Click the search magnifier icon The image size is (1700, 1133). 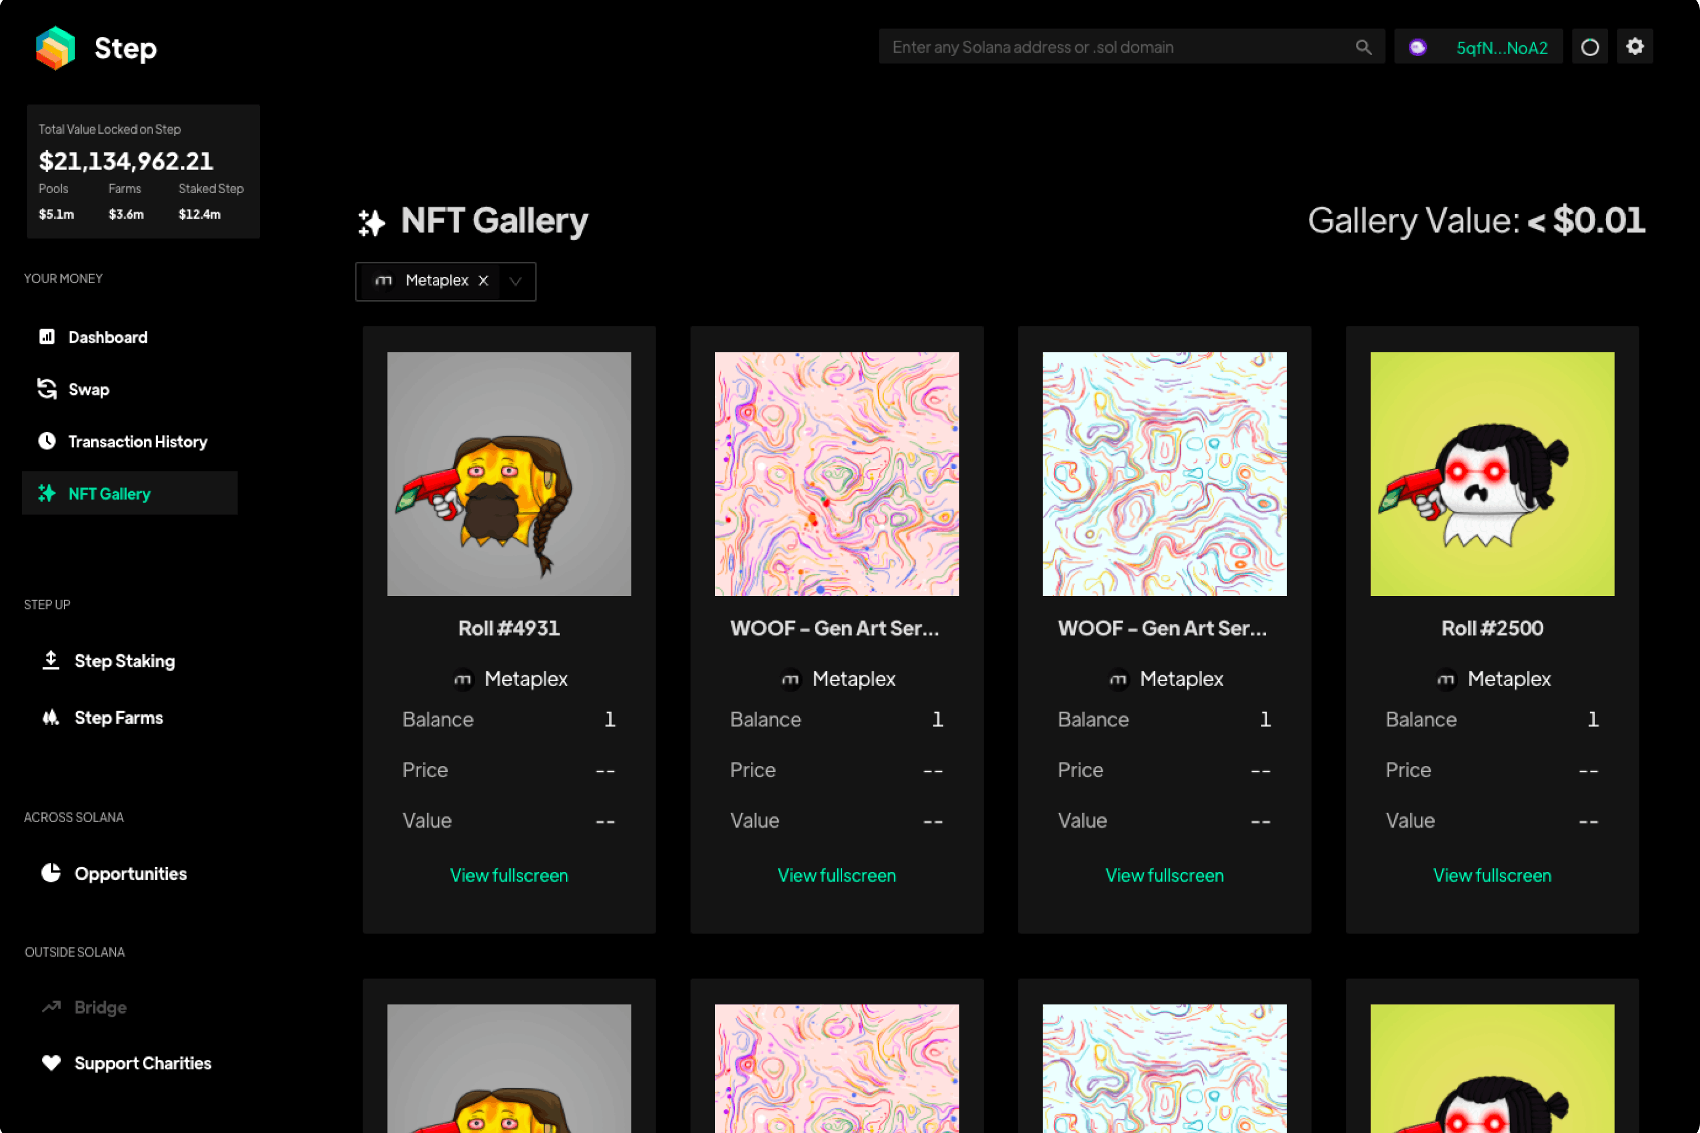(x=1363, y=47)
